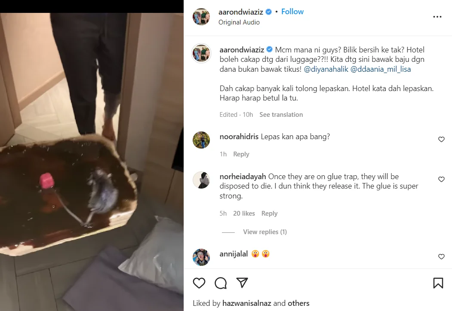This screenshot has width=452, height=311.
Task: Open the @diyanahalik mention
Action: coord(326,69)
